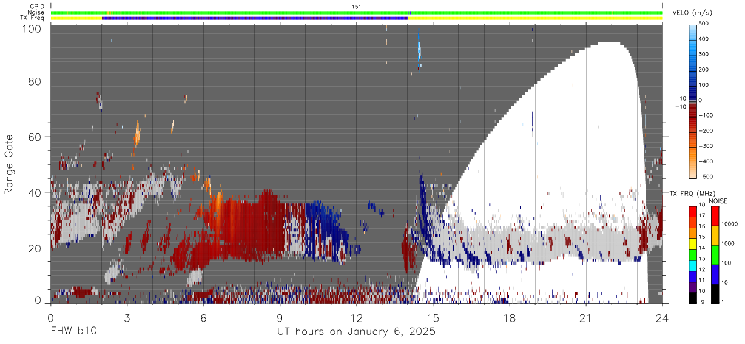The width and height of the screenshot is (745, 344).
Task: Click the cyan swatch of TX FRQ legend
Action: click(x=692, y=265)
